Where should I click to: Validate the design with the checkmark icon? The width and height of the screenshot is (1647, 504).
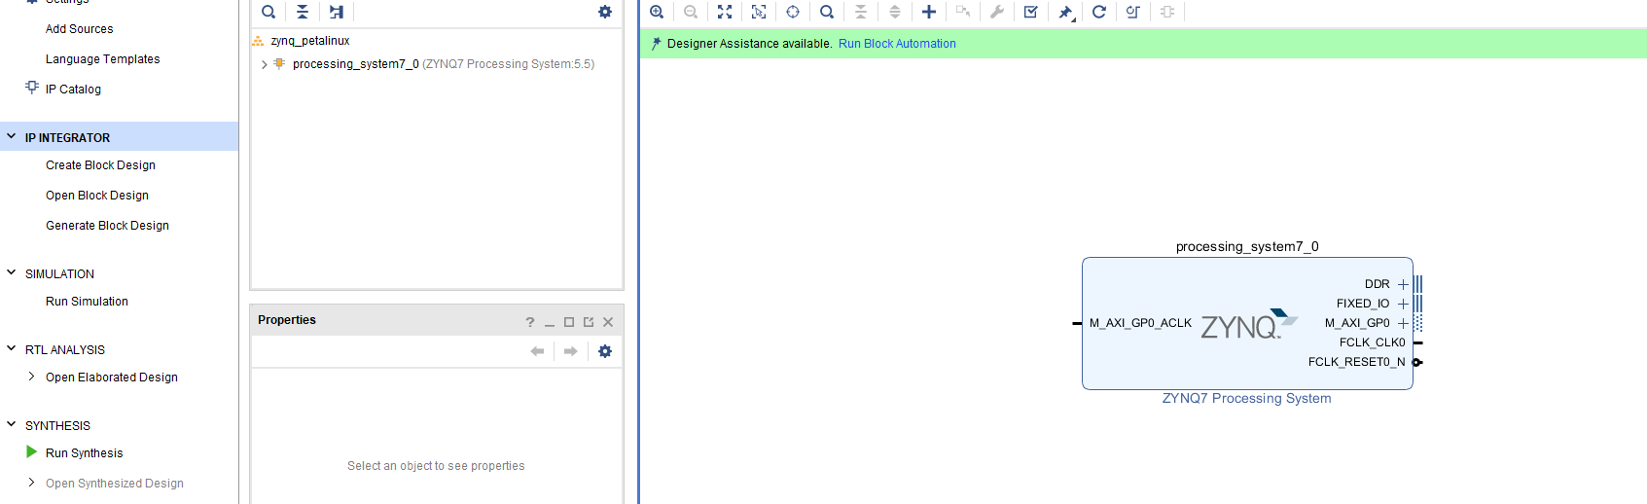(x=1031, y=12)
